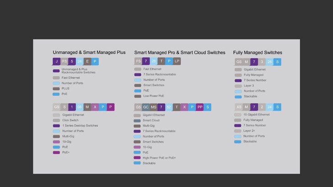Click the Smart Cloud legend color swatch
Screen dimensions: 333x187
(137, 121)
